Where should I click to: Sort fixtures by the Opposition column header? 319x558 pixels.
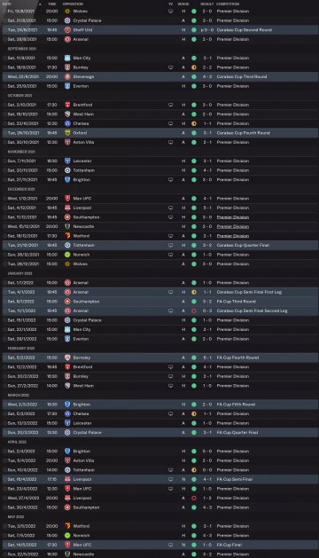point(73,4)
